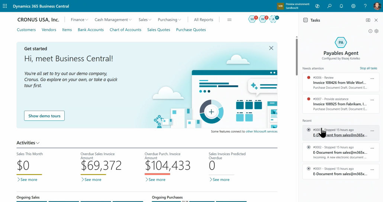Click the user profile avatar
Screen dimensions: 383x202
click(377, 6)
